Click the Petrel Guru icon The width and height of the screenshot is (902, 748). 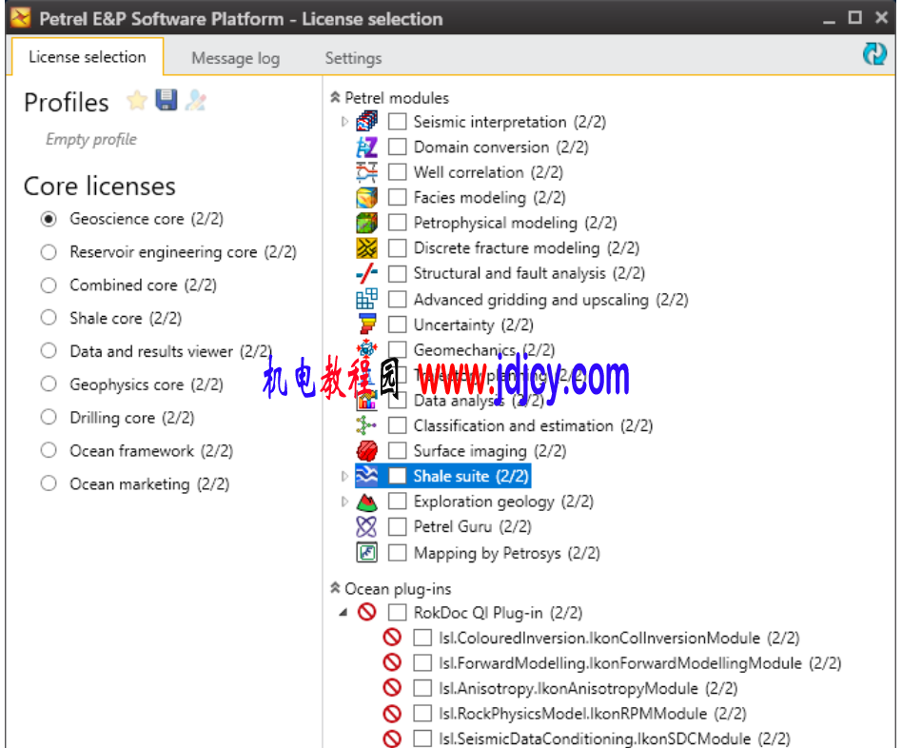click(366, 526)
